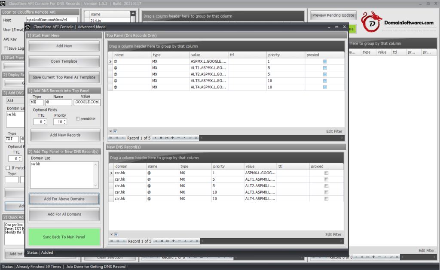Uncheck the filter enabled checkbox in New DNS Records
This screenshot has height=270, width=440.
tap(116, 234)
